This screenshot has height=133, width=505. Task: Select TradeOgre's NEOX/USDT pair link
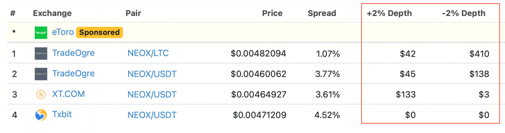point(152,74)
